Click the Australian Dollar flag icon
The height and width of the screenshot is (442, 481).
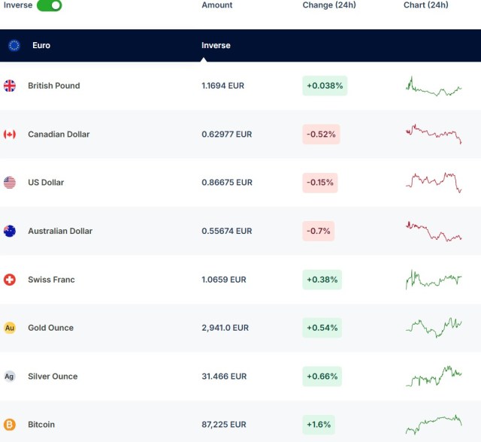pos(10,231)
